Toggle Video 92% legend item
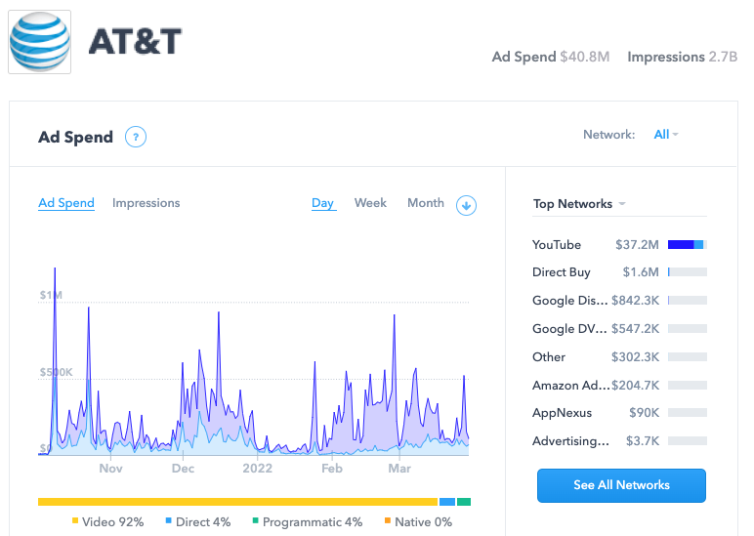Screen dimensions: 754x536 (x=107, y=522)
